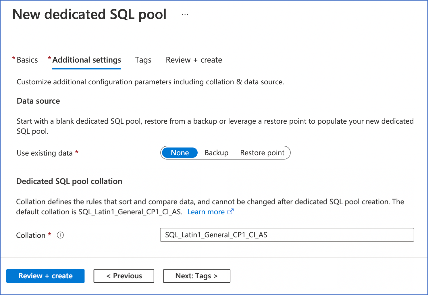Click the New dedicated SQL pool title
This screenshot has width=428, height=295.
coord(89,14)
